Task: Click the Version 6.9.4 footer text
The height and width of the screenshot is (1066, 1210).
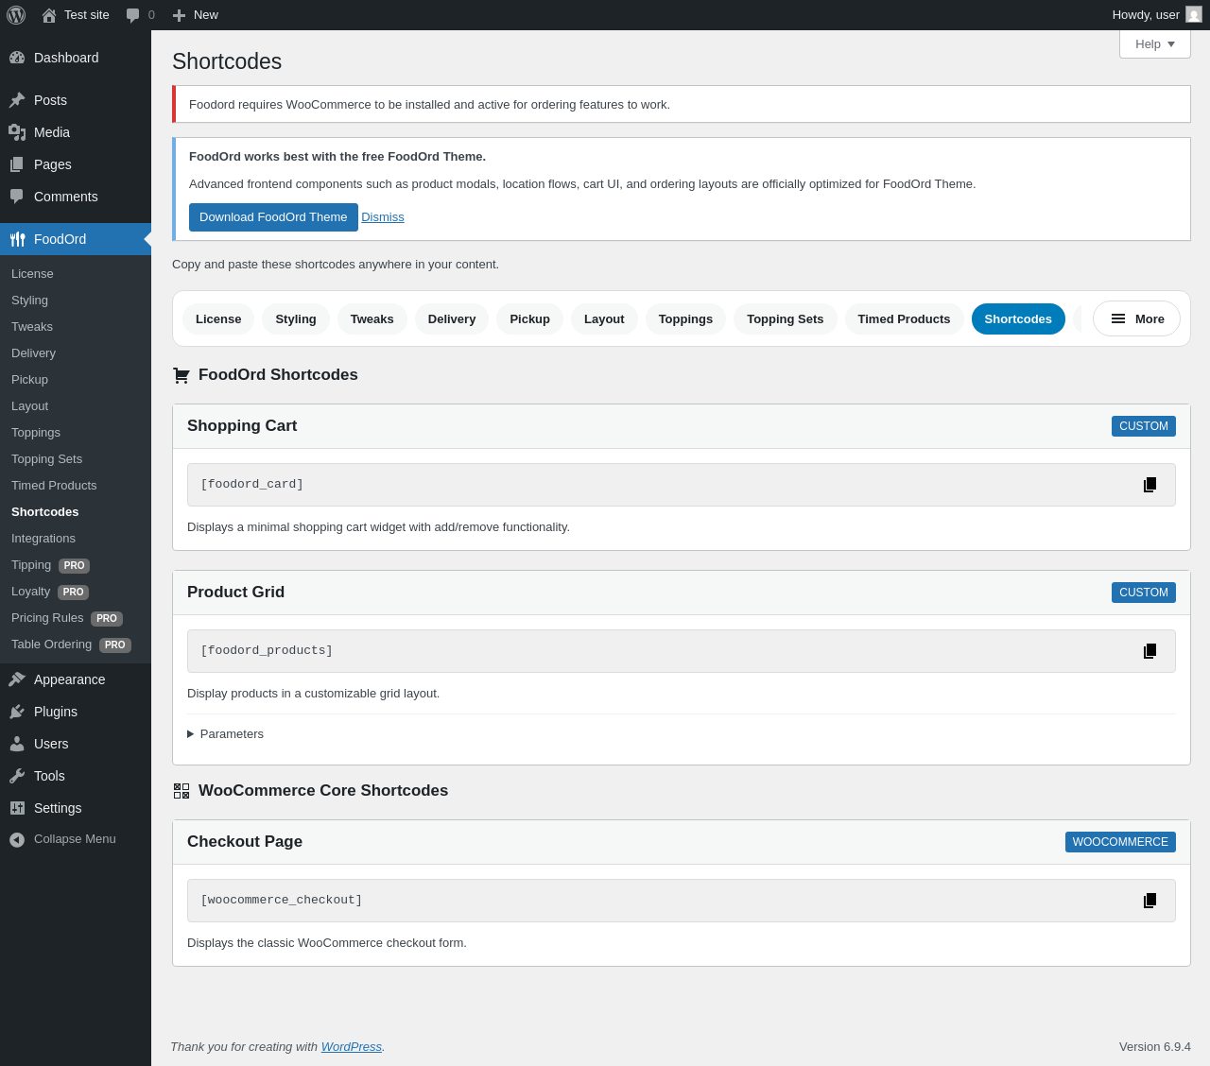Action: click(x=1155, y=1047)
